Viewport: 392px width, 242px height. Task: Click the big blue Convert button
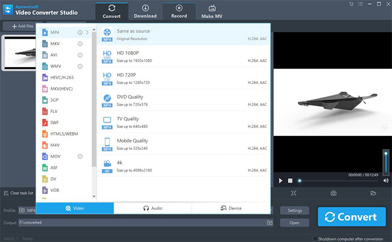(x=352, y=217)
